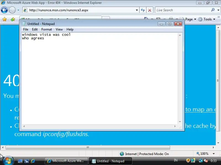Click the Add to Favorites icon
The image size is (221, 165).
pyautogui.click(x=13, y=19)
